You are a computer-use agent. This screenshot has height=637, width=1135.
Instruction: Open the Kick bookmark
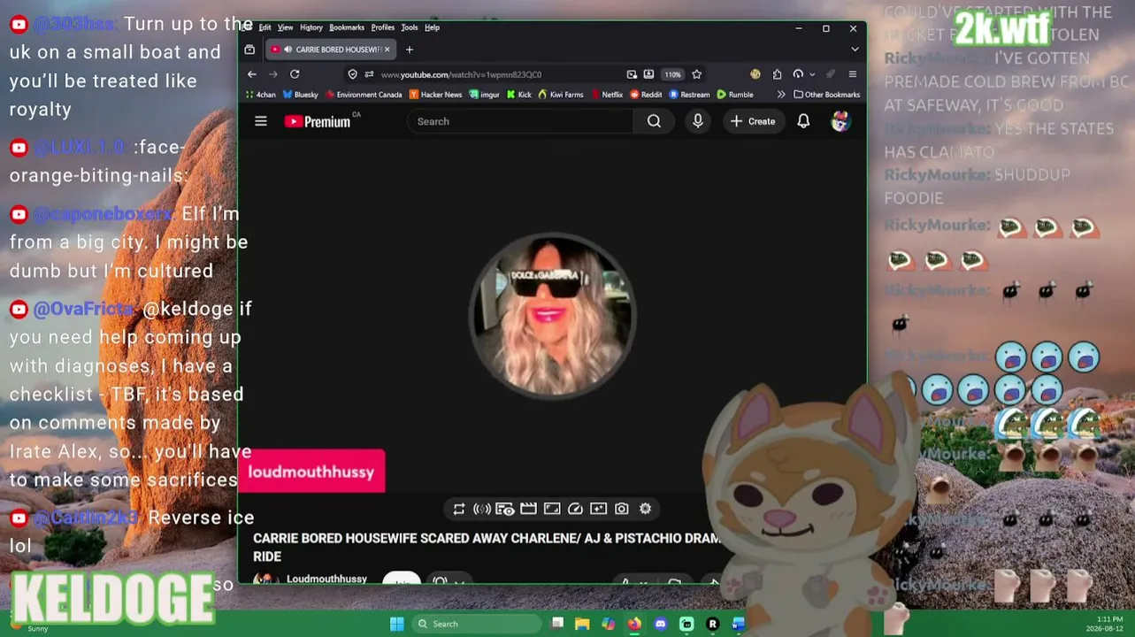click(x=519, y=95)
